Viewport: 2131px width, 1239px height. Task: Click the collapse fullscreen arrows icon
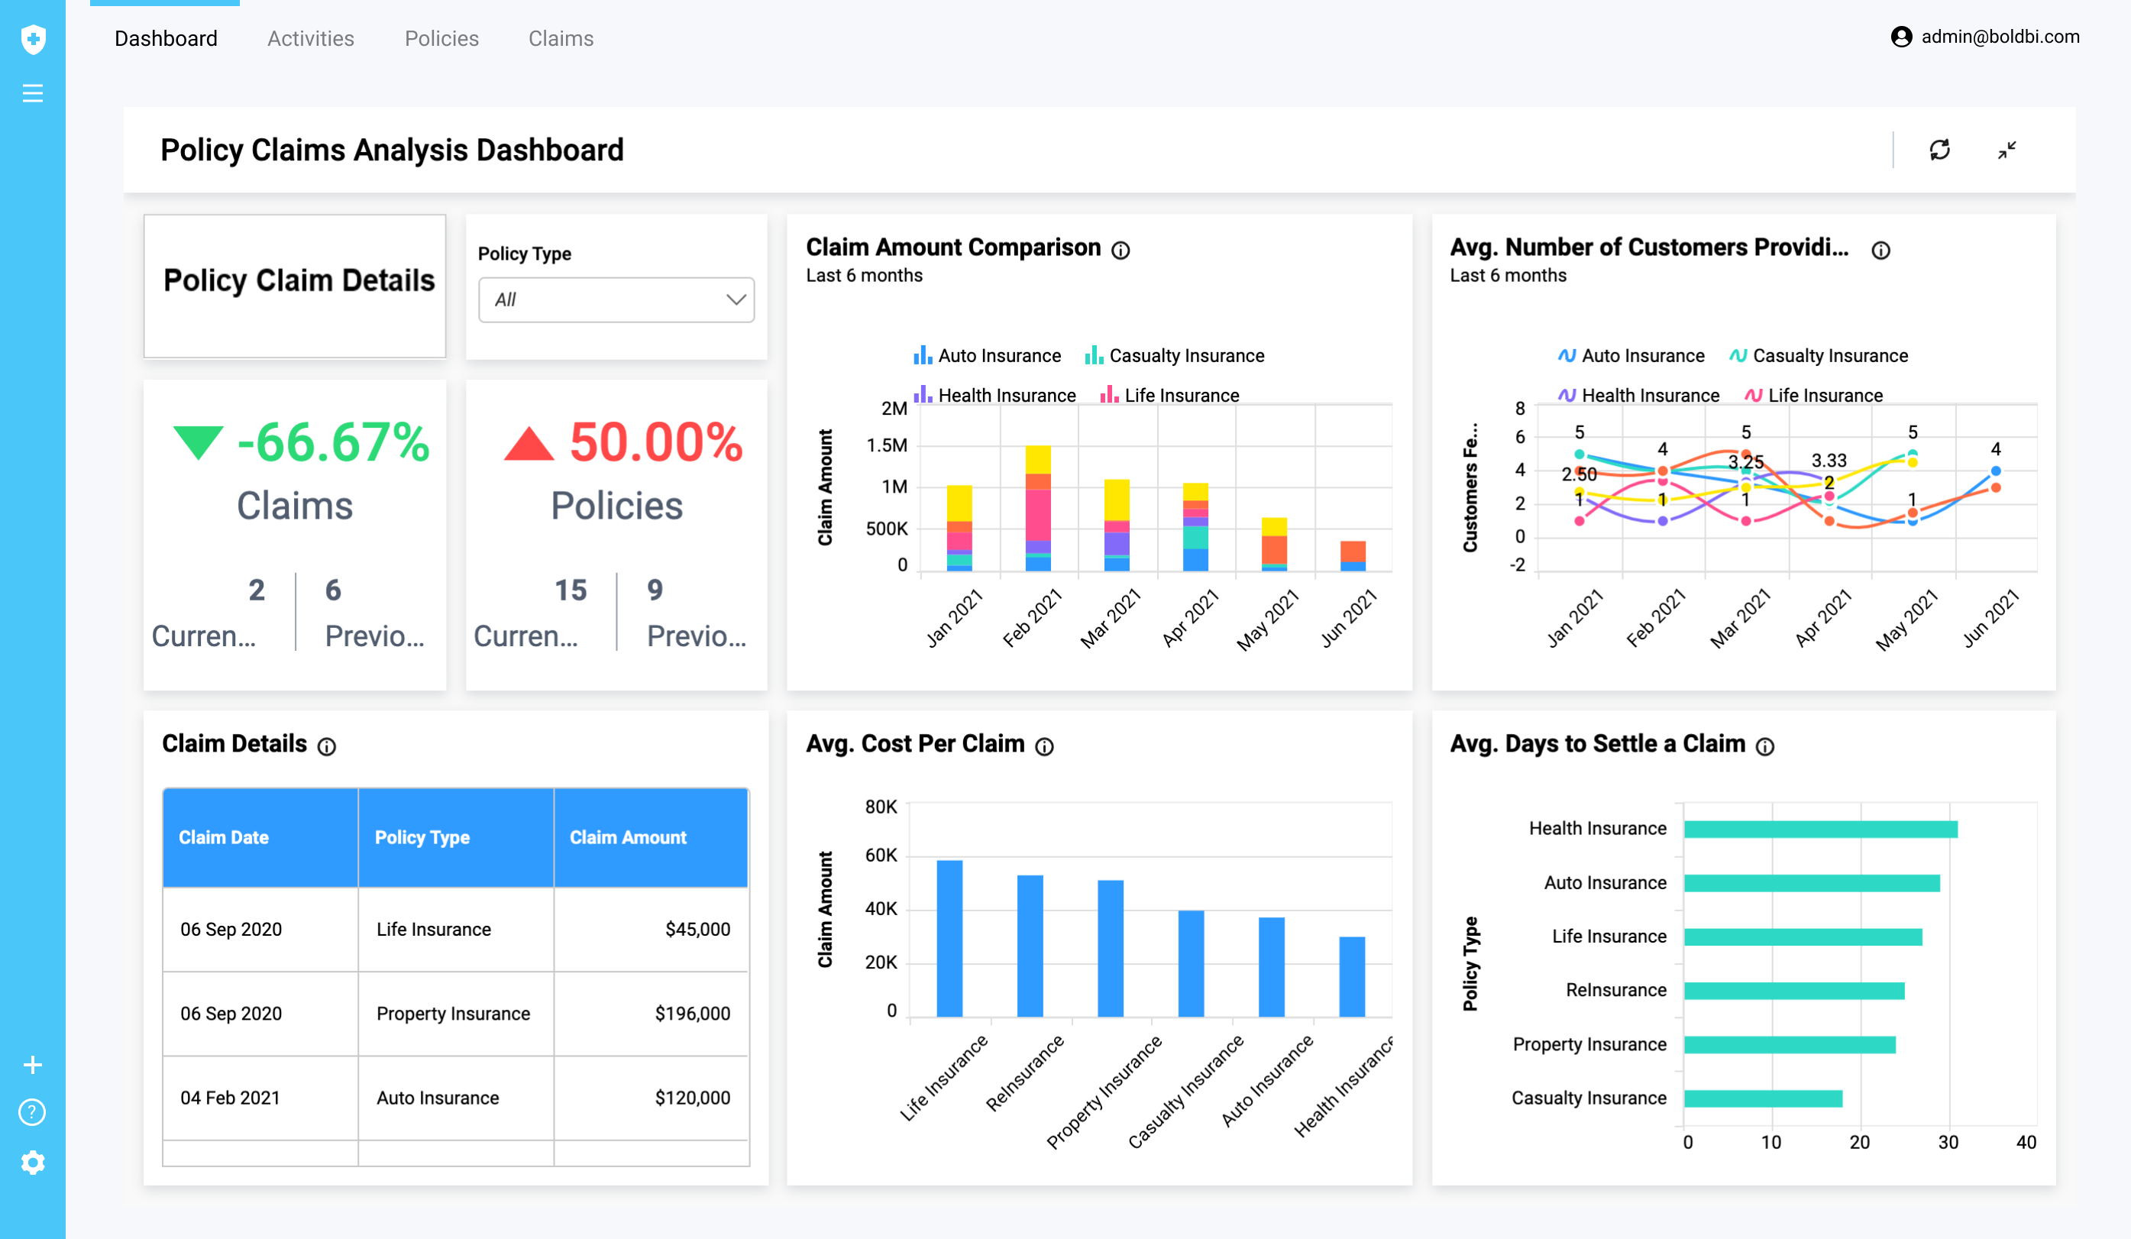[x=2007, y=150]
